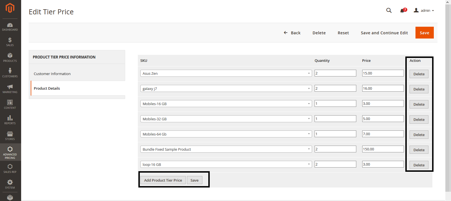451x201 pixels.
Task: Open the Bundle Fixed Sample Product dropdown
Action: 226,149
